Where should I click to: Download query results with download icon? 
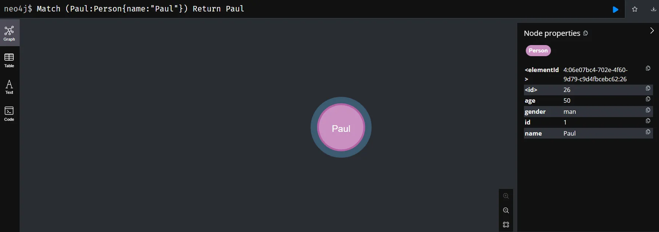pos(653,9)
